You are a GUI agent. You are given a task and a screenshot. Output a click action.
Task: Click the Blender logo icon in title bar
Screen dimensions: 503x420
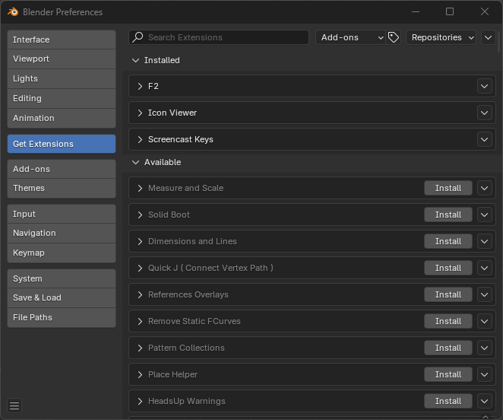tap(13, 12)
